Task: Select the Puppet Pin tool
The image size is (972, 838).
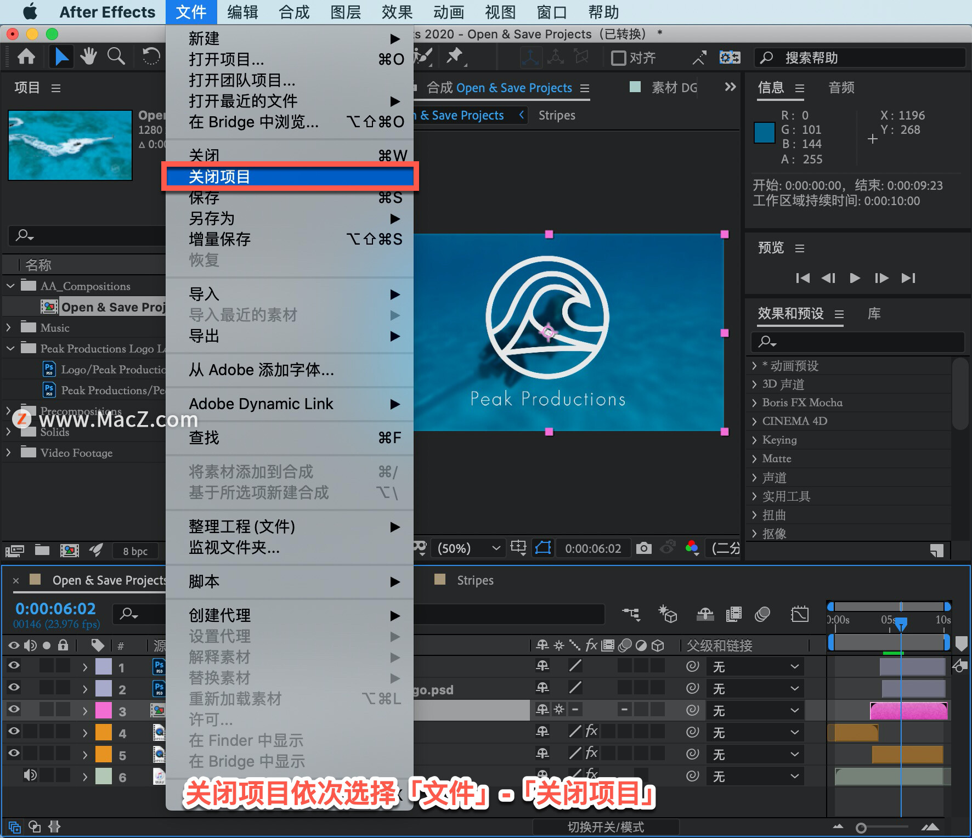Action: pyautogui.click(x=455, y=56)
